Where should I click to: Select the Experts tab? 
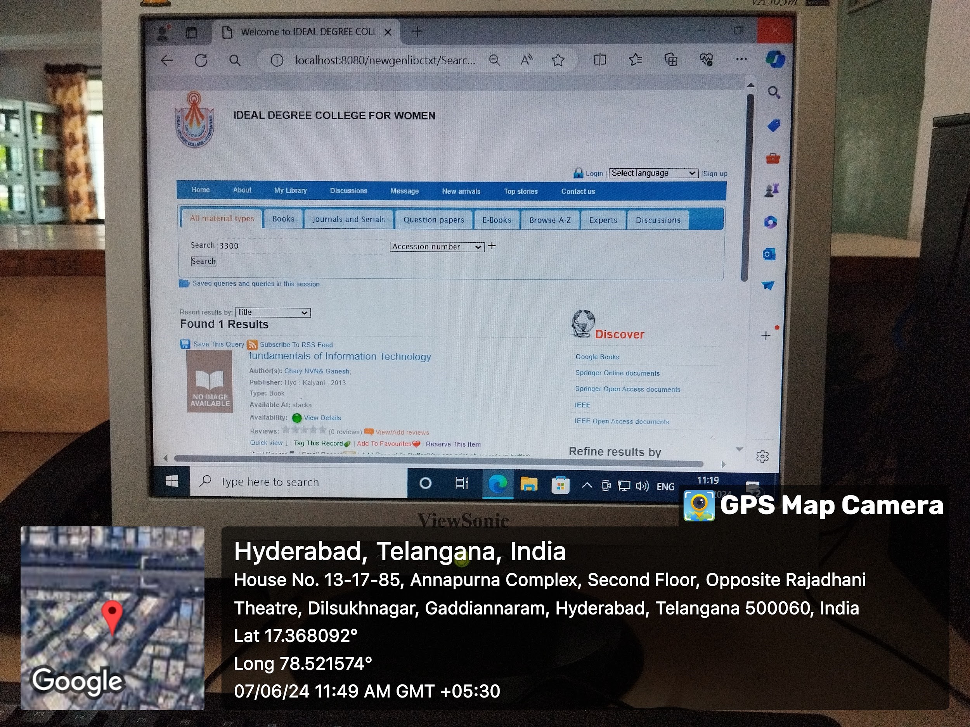coord(603,220)
